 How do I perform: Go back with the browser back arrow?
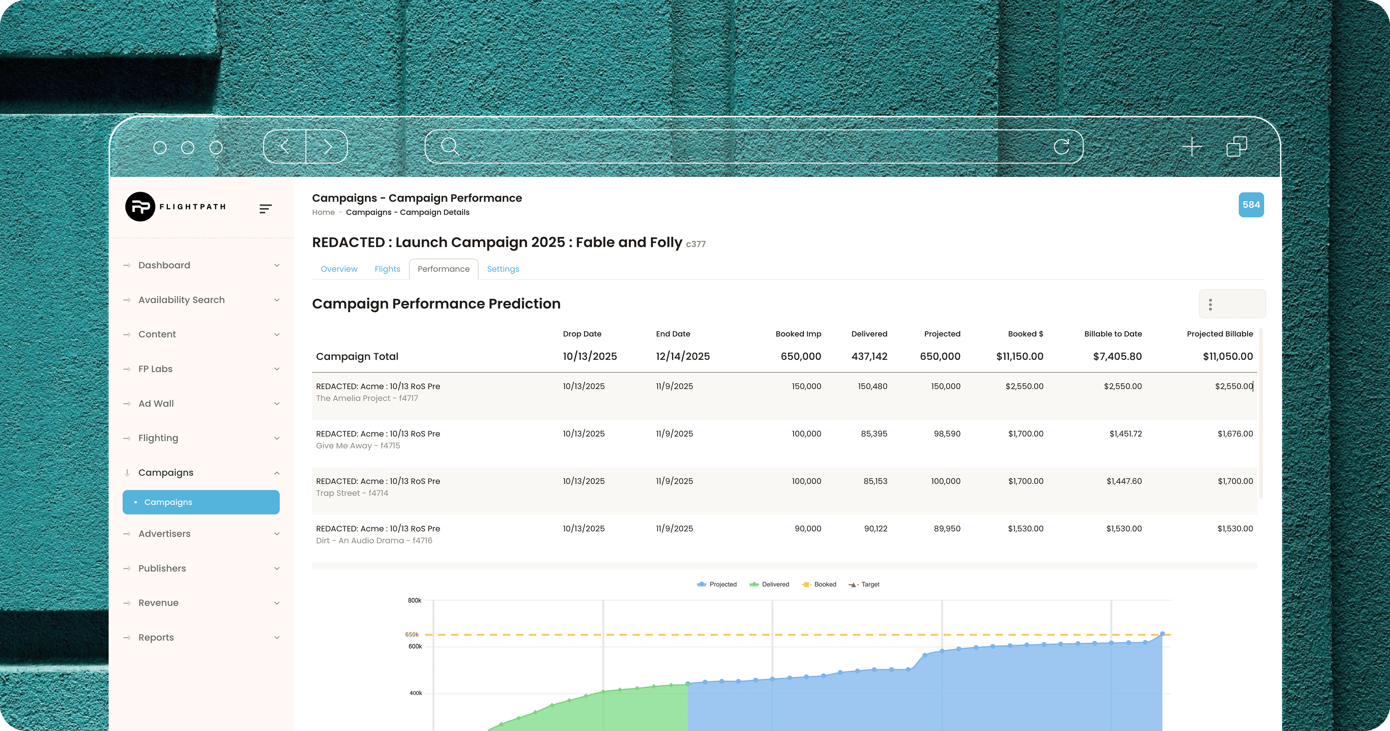coord(285,146)
